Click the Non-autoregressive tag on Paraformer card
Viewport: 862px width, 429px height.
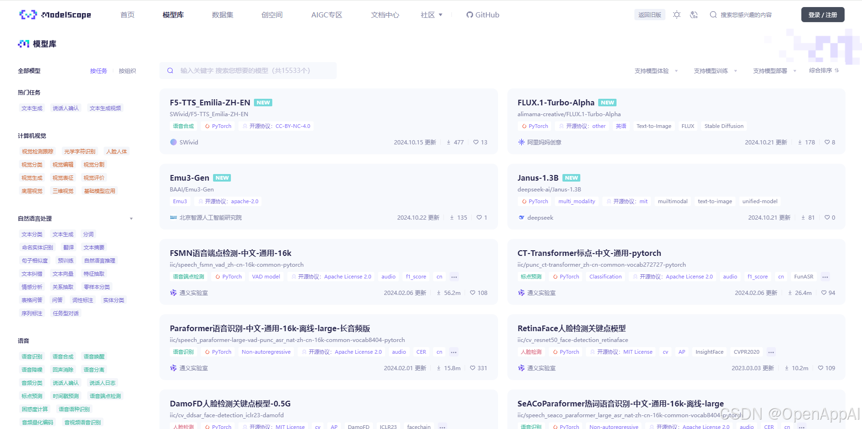point(266,352)
